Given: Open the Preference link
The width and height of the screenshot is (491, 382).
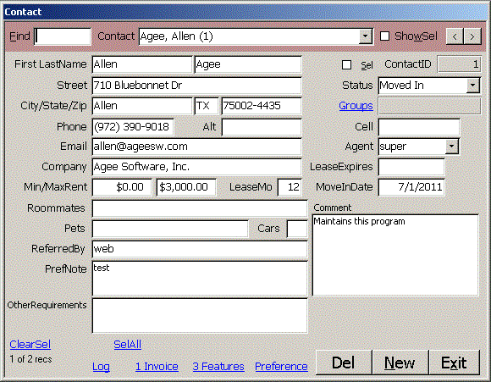Looking at the screenshot, I should point(281,367).
